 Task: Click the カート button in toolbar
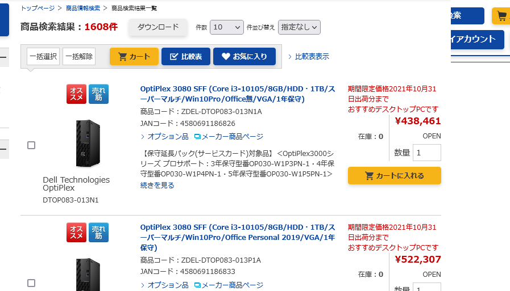click(134, 56)
